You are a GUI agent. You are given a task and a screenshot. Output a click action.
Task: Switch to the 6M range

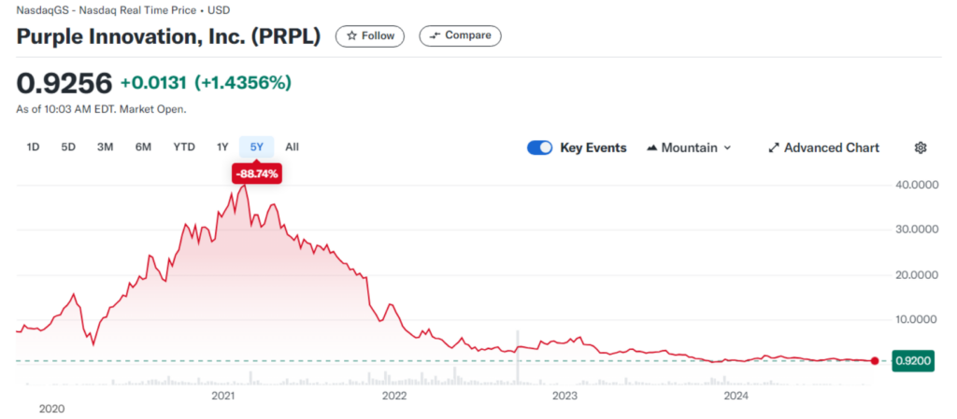pos(143,147)
